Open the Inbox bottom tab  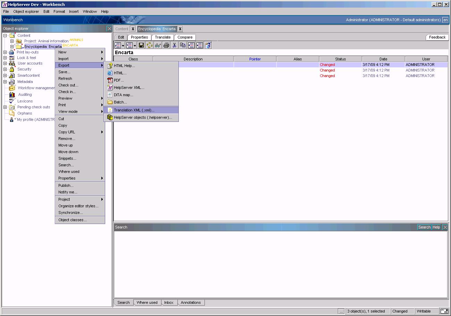point(169,302)
